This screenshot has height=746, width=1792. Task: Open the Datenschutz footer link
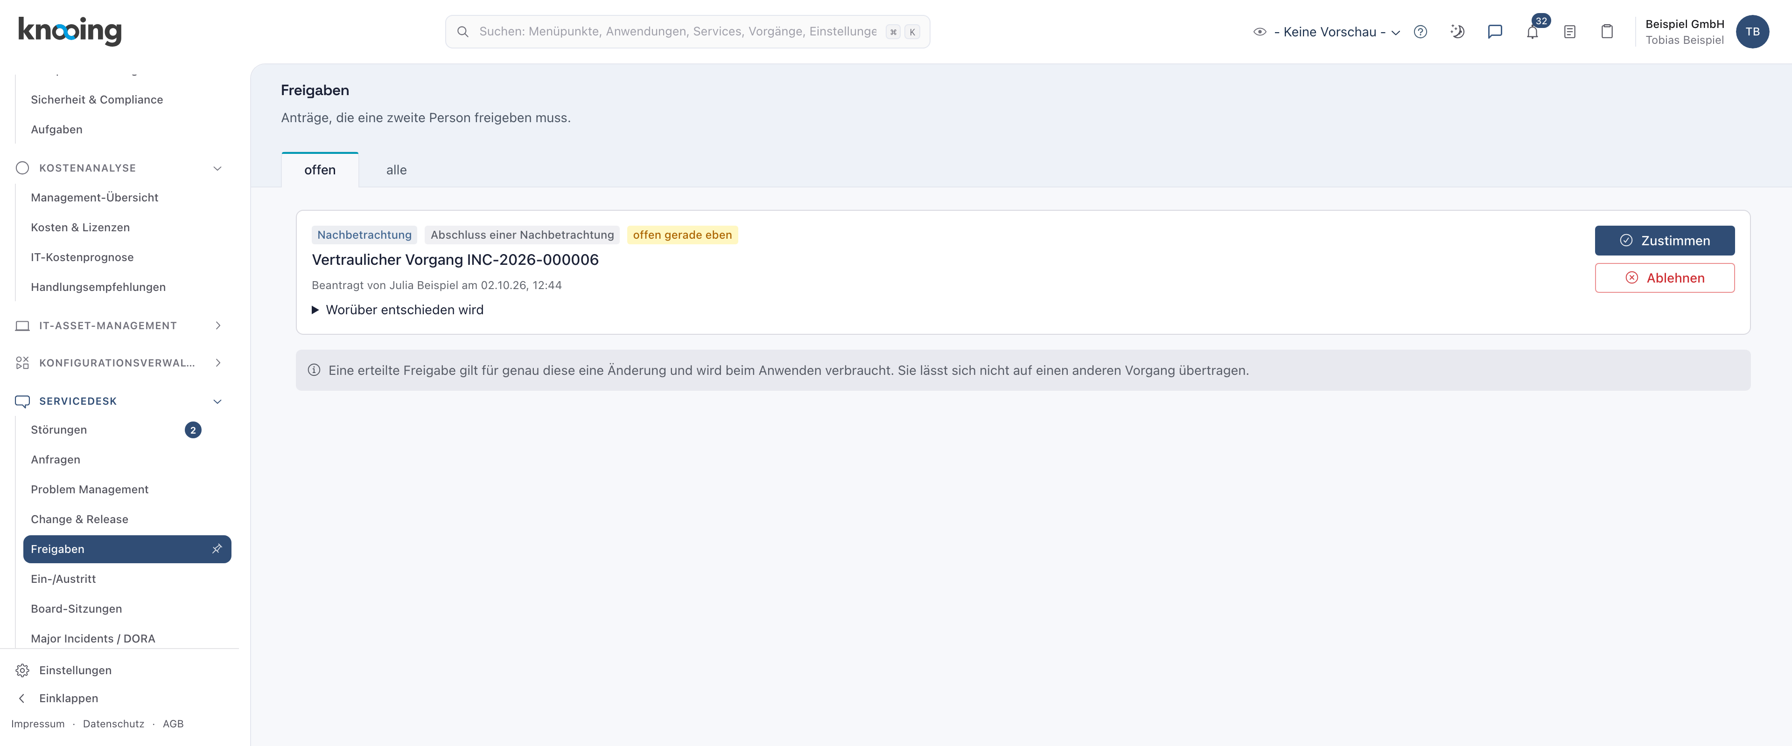[x=113, y=724]
